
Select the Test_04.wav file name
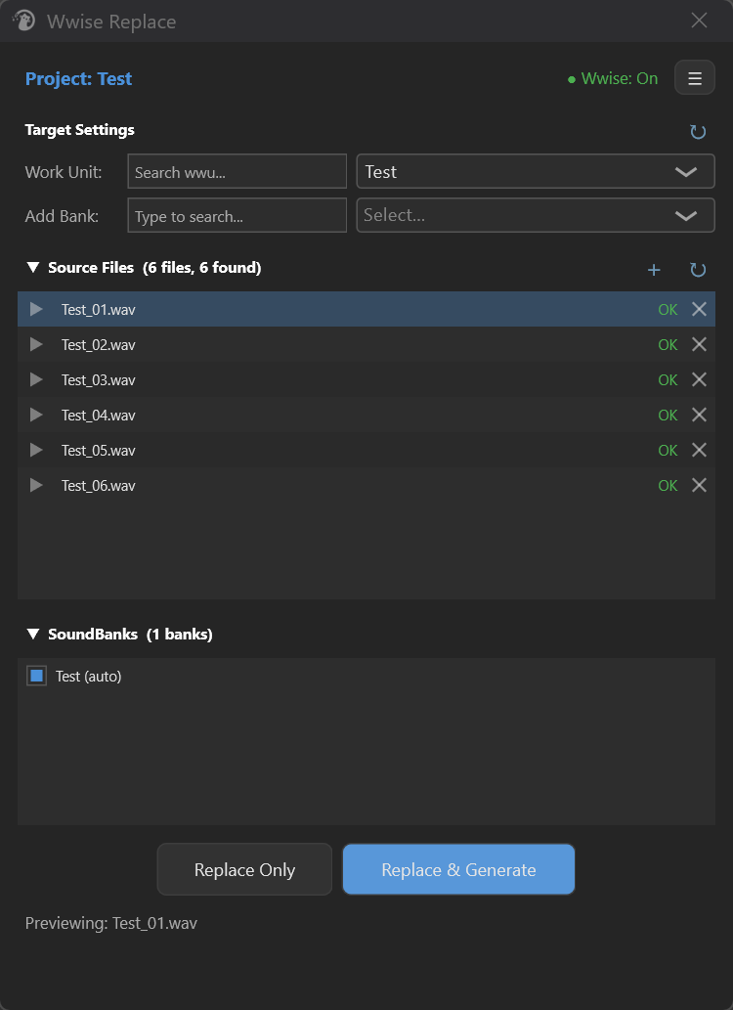pos(99,416)
